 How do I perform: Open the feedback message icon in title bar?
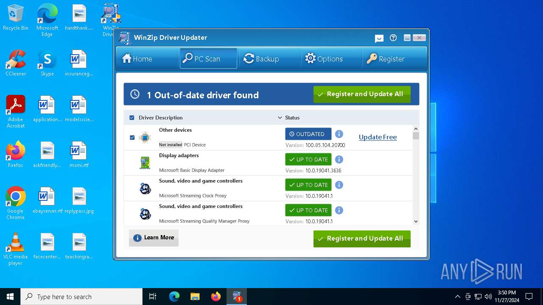point(379,39)
